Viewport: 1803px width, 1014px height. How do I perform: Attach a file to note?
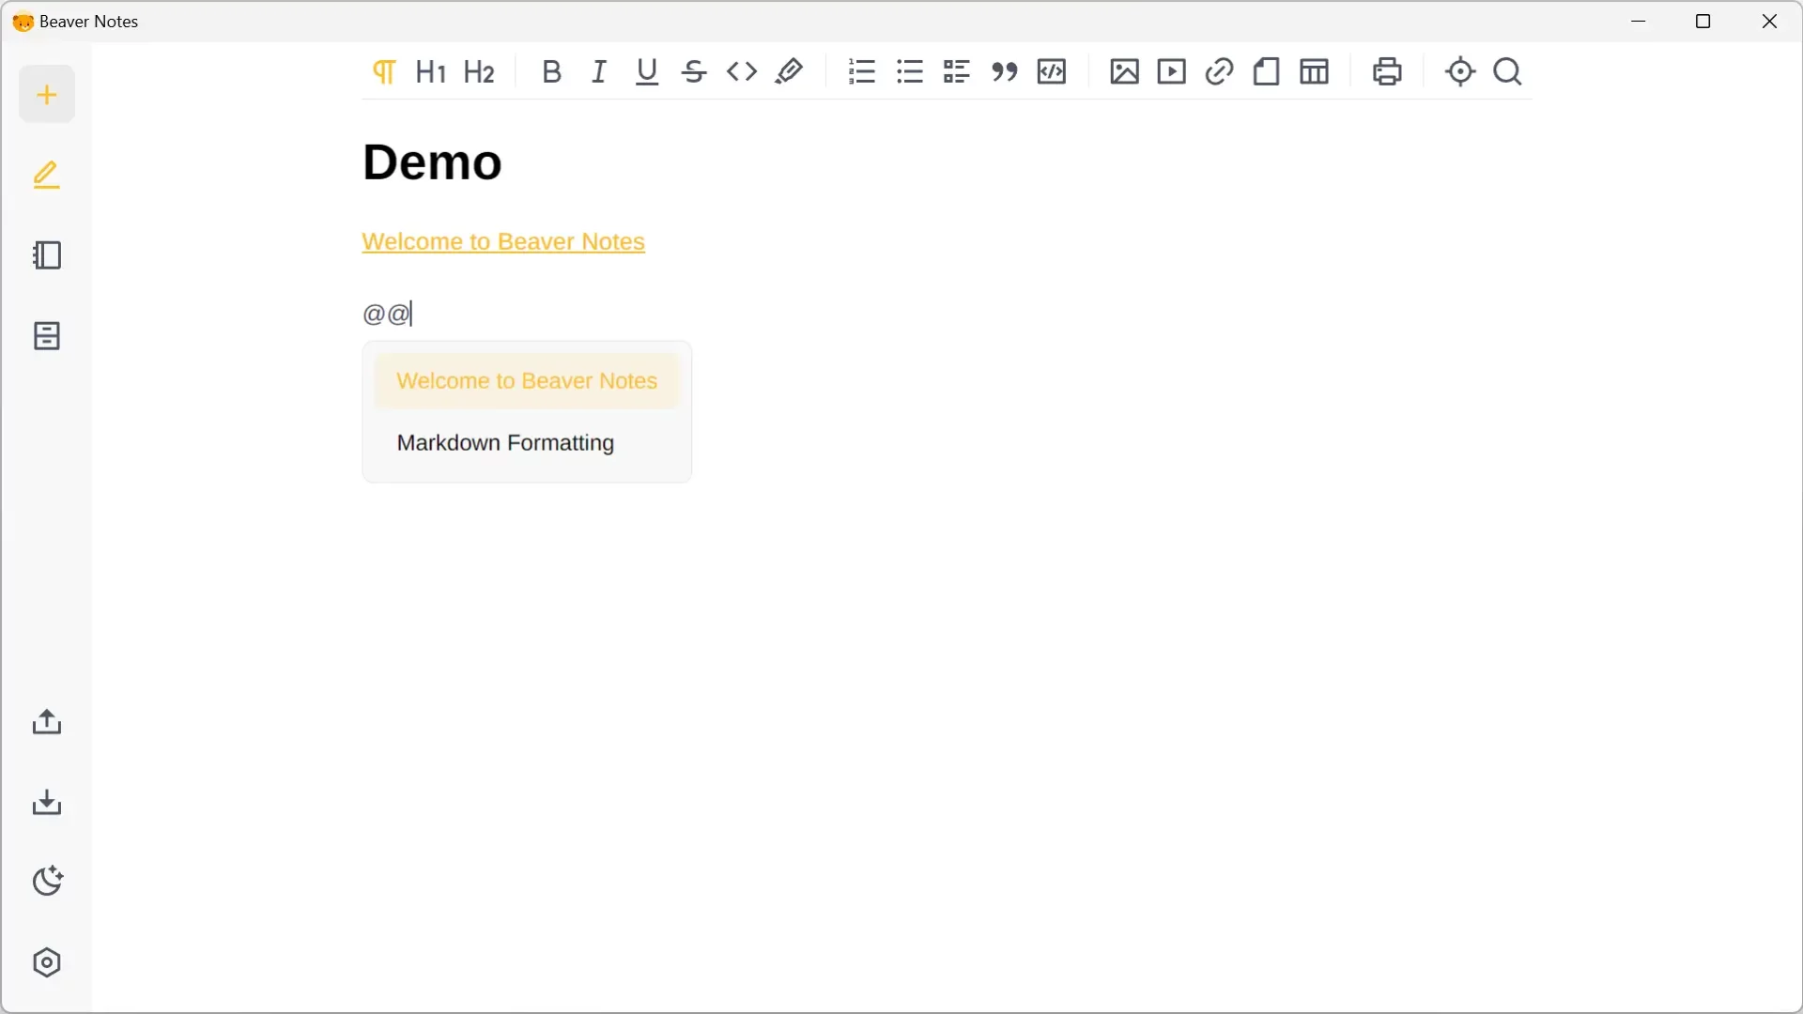(1267, 71)
